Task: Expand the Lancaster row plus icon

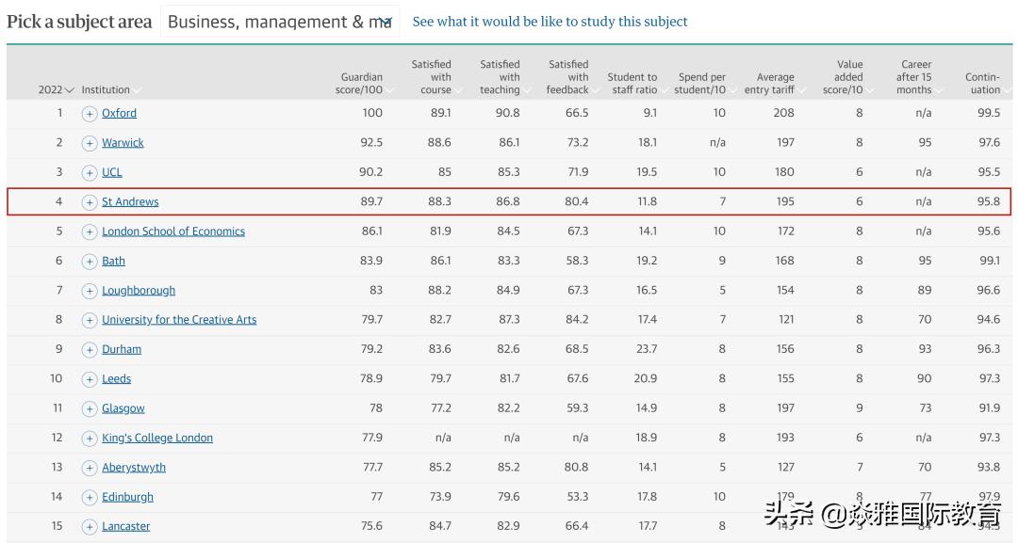Action: pos(90,527)
